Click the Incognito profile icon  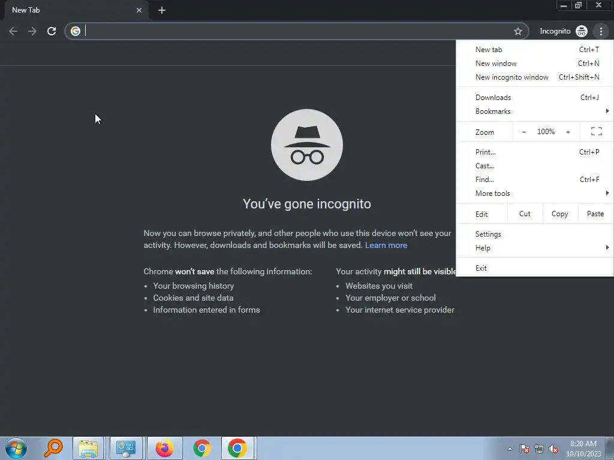coord(582,31)
